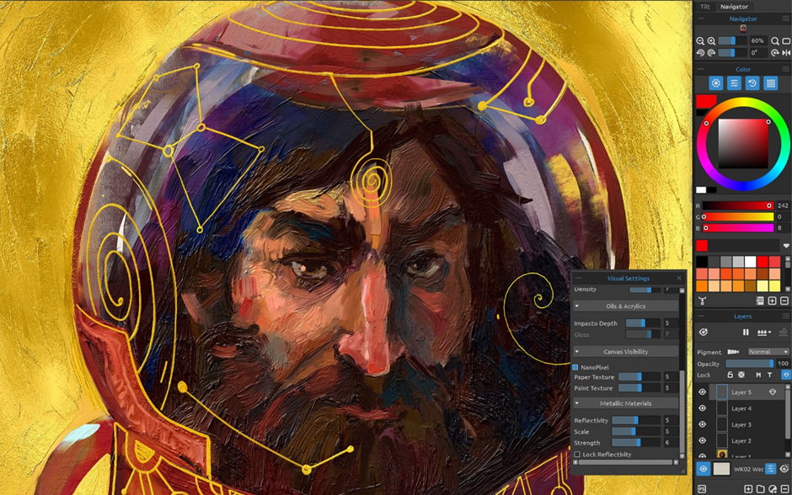
Task: Create a new layer group folder
Action: tap(760, 489)
